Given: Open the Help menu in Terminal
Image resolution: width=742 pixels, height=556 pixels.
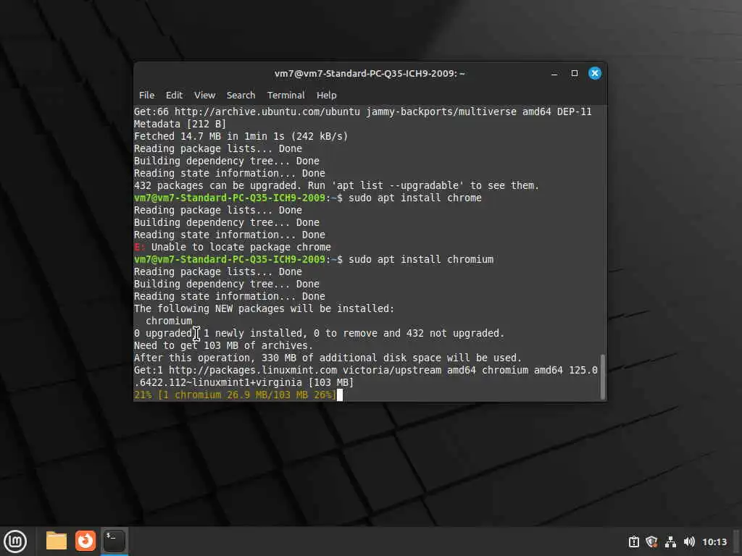Looking at the screenshot, I should (327, 95).
